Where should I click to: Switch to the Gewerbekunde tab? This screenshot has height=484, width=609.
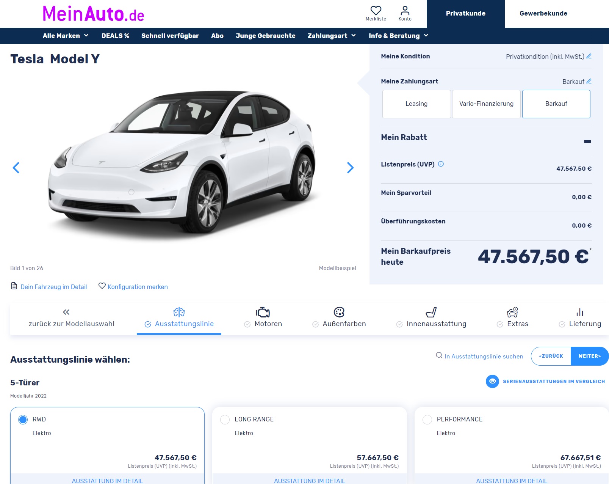click(543, 13)
